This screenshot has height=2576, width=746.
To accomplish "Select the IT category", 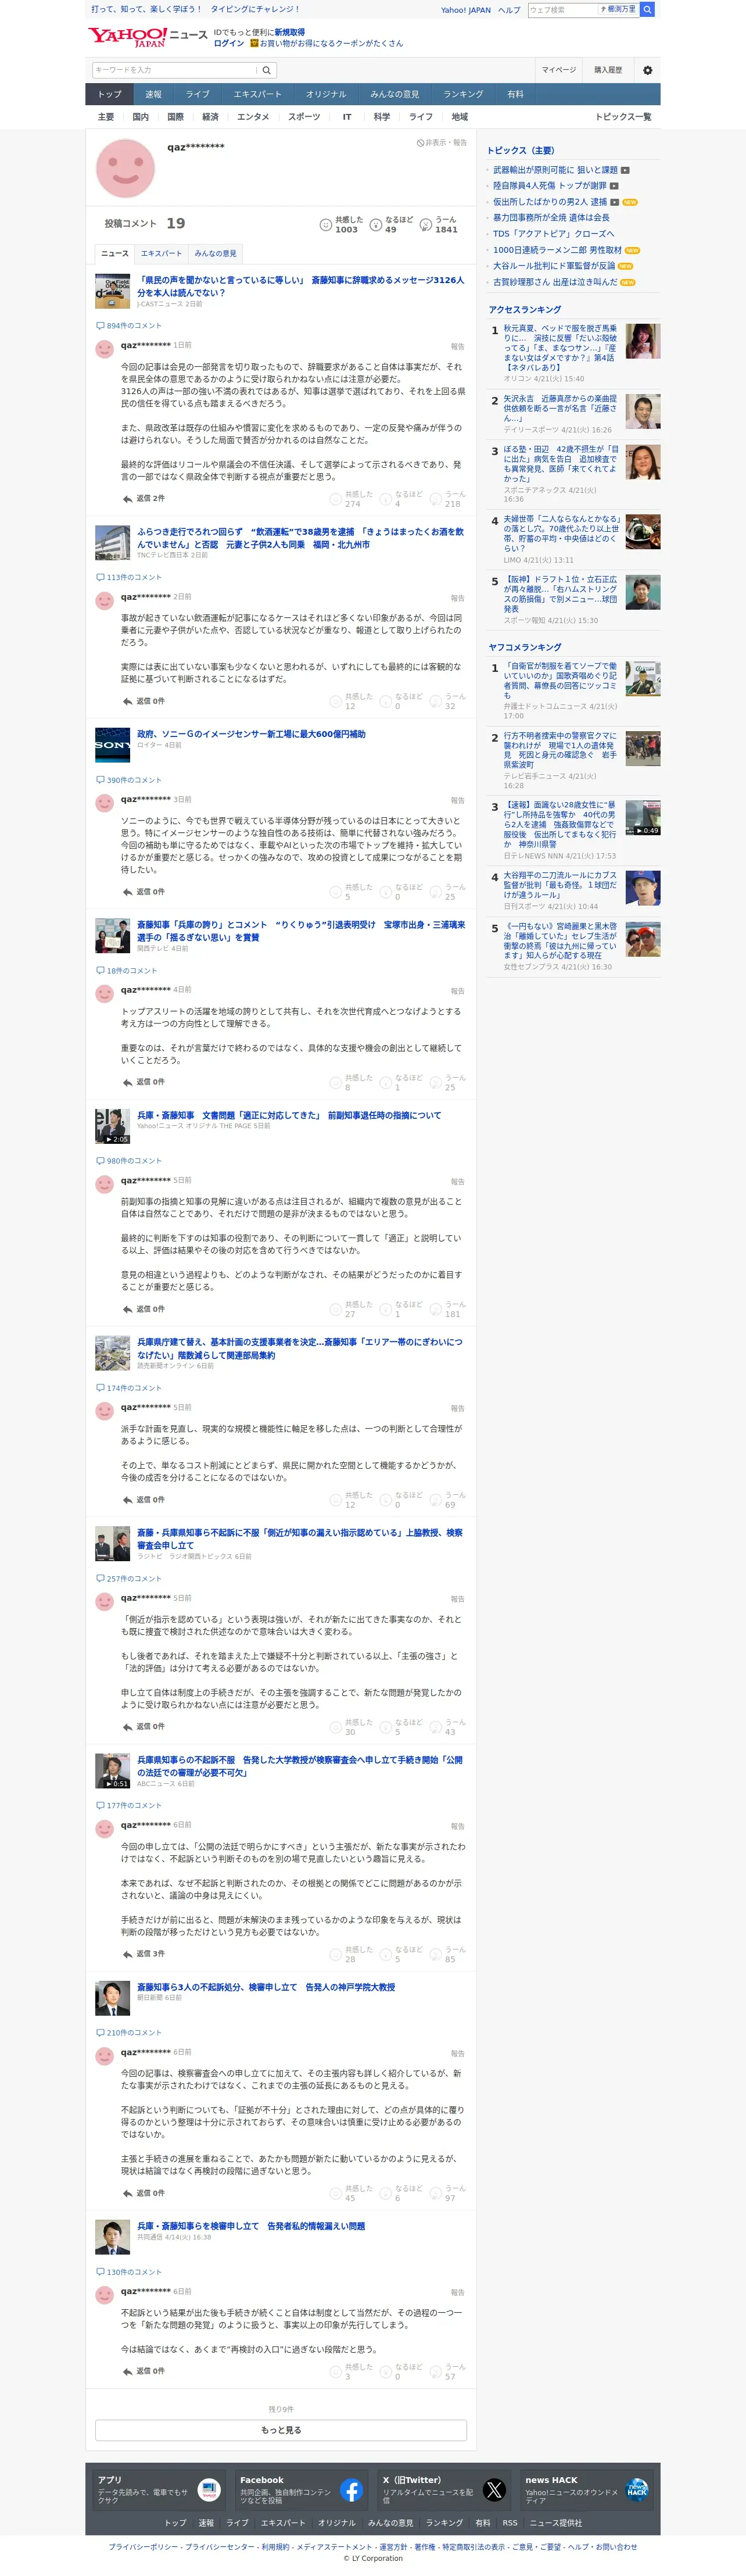I will [x=347, y=117].
